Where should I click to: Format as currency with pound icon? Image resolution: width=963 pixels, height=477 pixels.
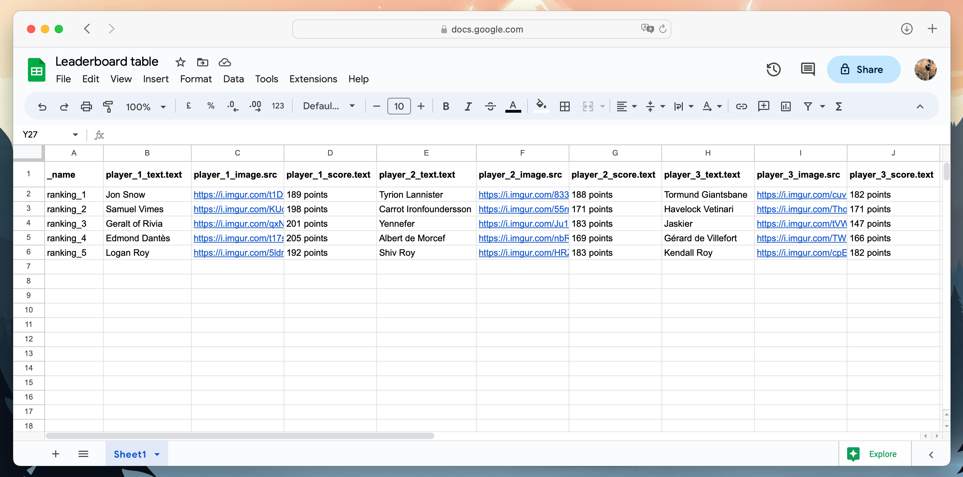pyautogui.click(x=189, y=106)
